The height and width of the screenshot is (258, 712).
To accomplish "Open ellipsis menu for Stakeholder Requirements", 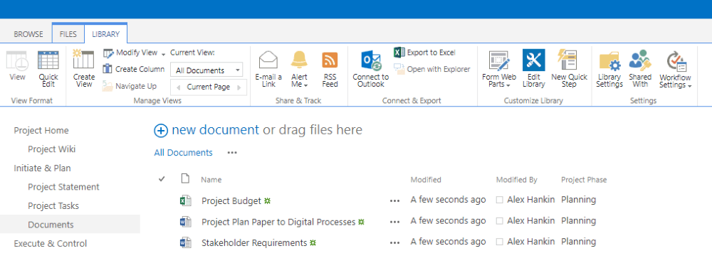I will click(394, 243).
